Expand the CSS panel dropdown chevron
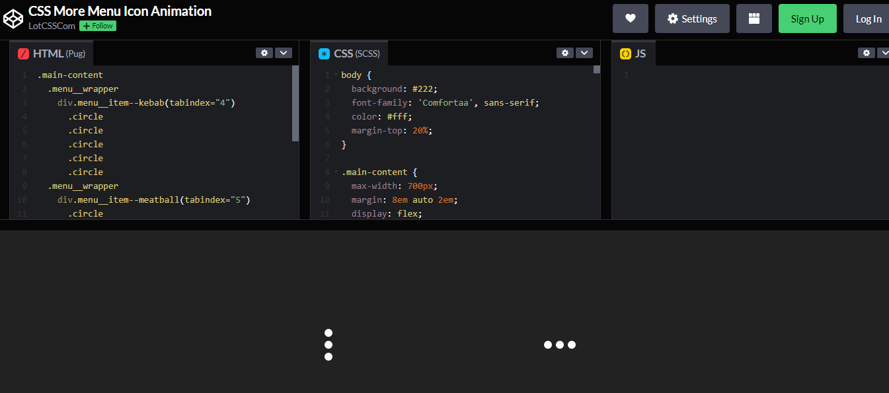889x393 pixels. [584, 52]
